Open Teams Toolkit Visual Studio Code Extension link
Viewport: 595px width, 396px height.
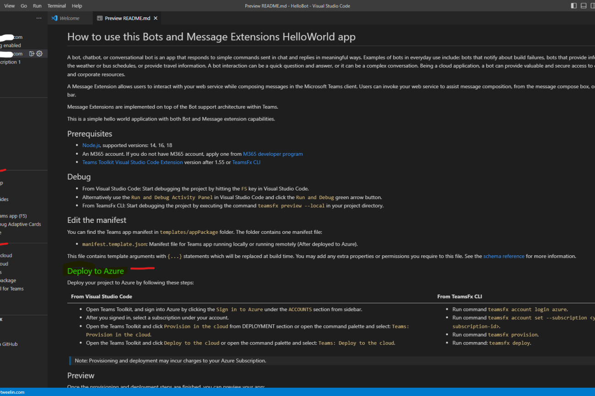(132, 162)
